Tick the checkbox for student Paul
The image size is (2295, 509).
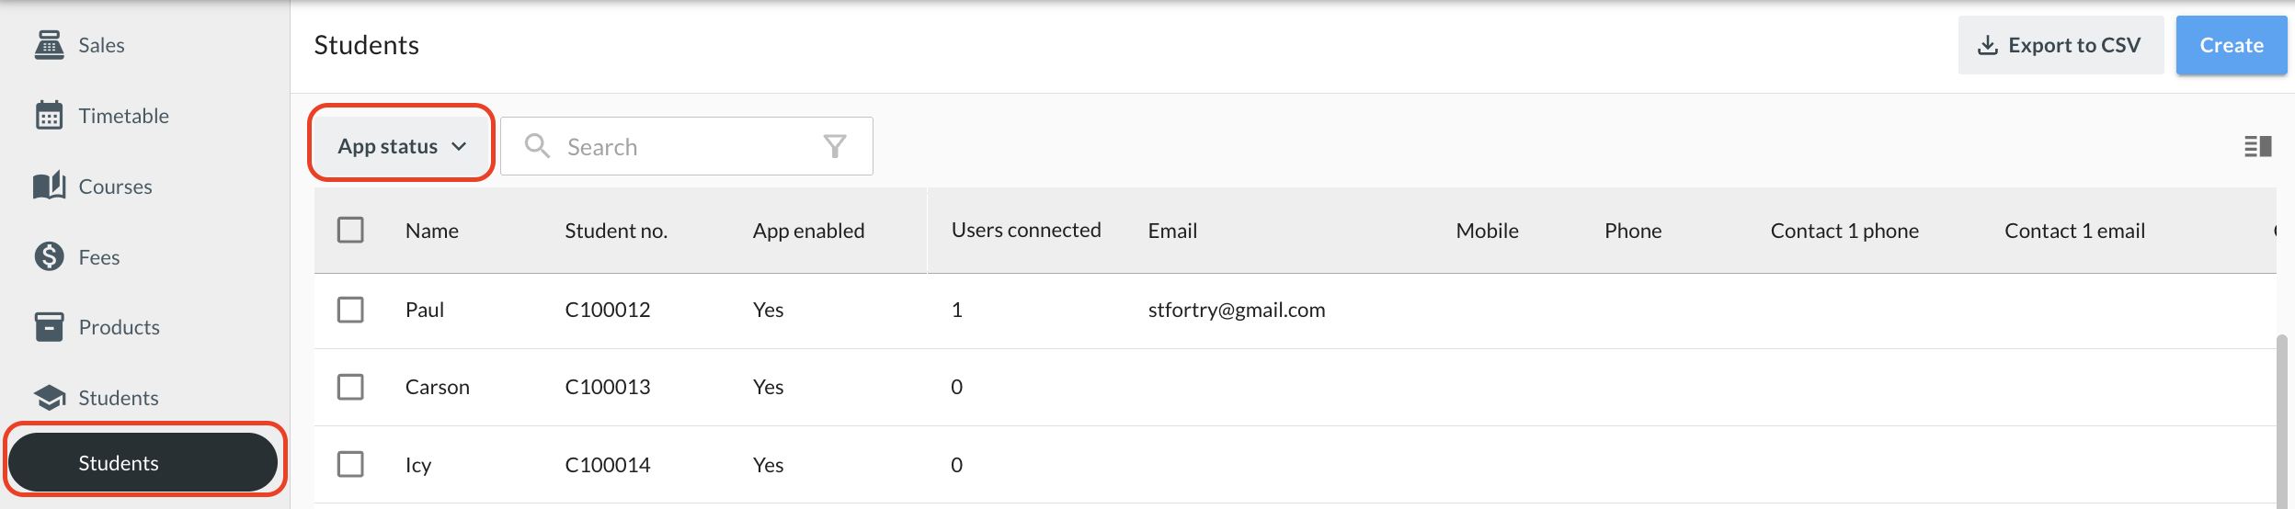pyautogui.click(x=350, y=310)
